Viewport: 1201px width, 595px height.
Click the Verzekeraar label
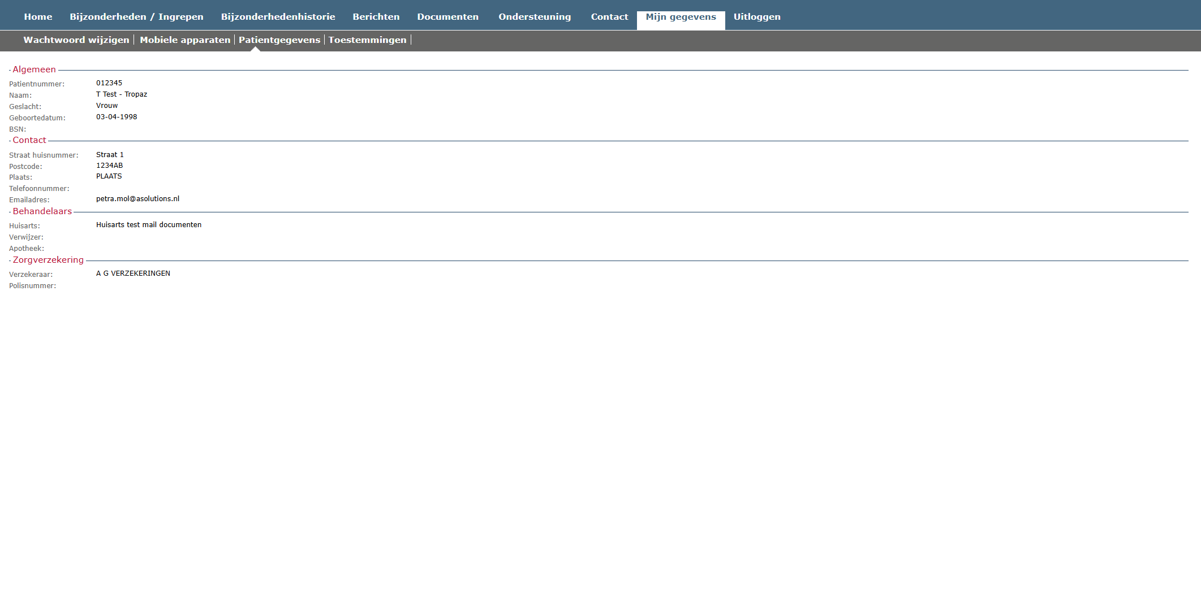(31, 275)
